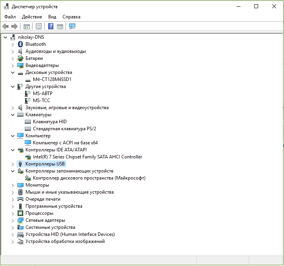Expand the Bluetooth category
The height and width of the screenshot is (266, 284).
[x=13, y=45]
